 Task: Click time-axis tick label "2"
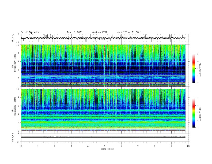tap(55, 146)
